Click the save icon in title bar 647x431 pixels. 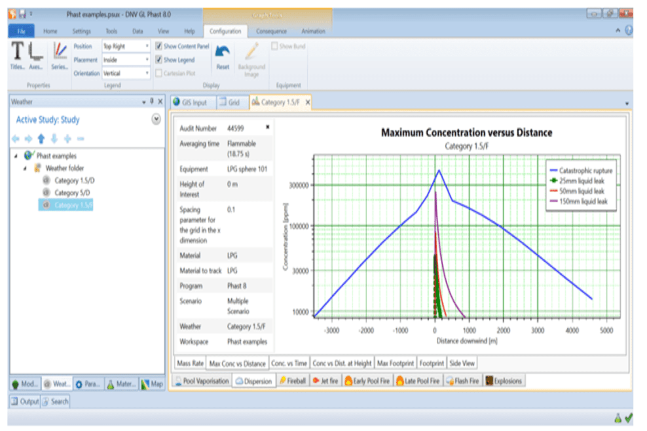click(x=22, y=14)
